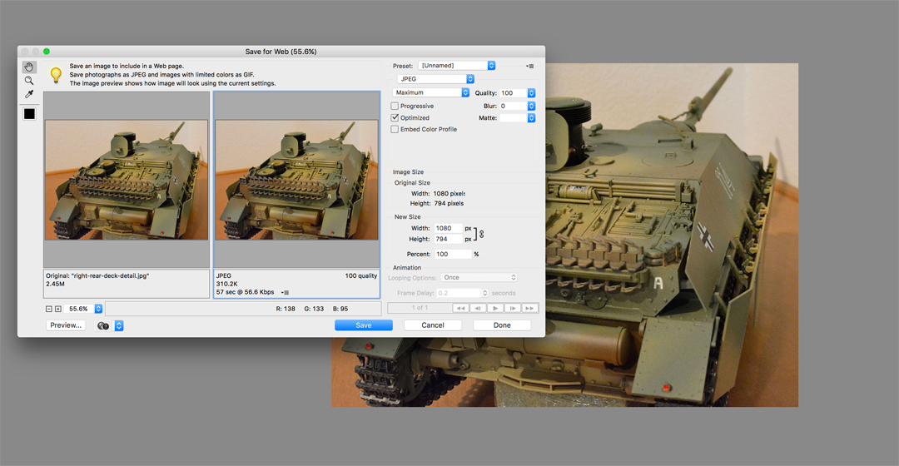Click the black eyedropper color swatch
899x466 pixels.
point(29,113)
